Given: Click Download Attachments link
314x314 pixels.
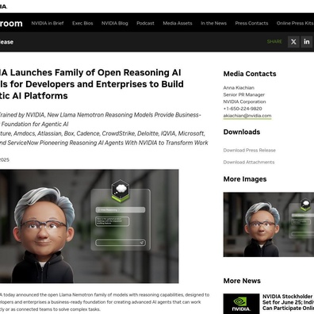Looking at the screenshot, I should (x=249, y=162).
